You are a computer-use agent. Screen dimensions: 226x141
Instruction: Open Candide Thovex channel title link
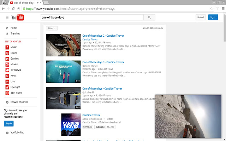pyautogui.click(x=91, y=115)
